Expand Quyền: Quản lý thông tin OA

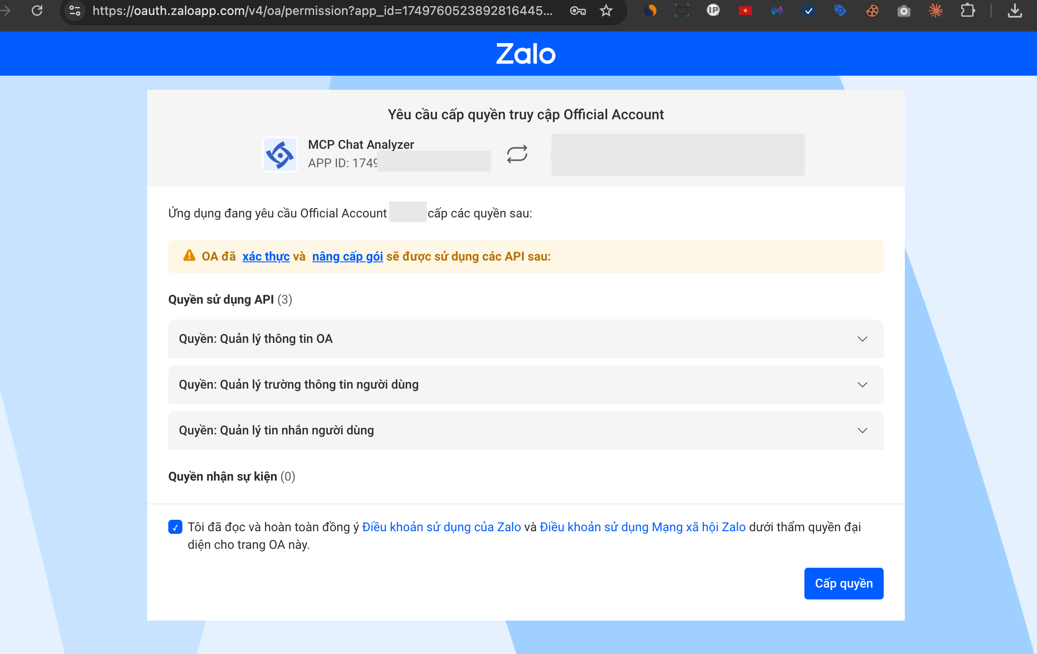(x=862, y=339)
